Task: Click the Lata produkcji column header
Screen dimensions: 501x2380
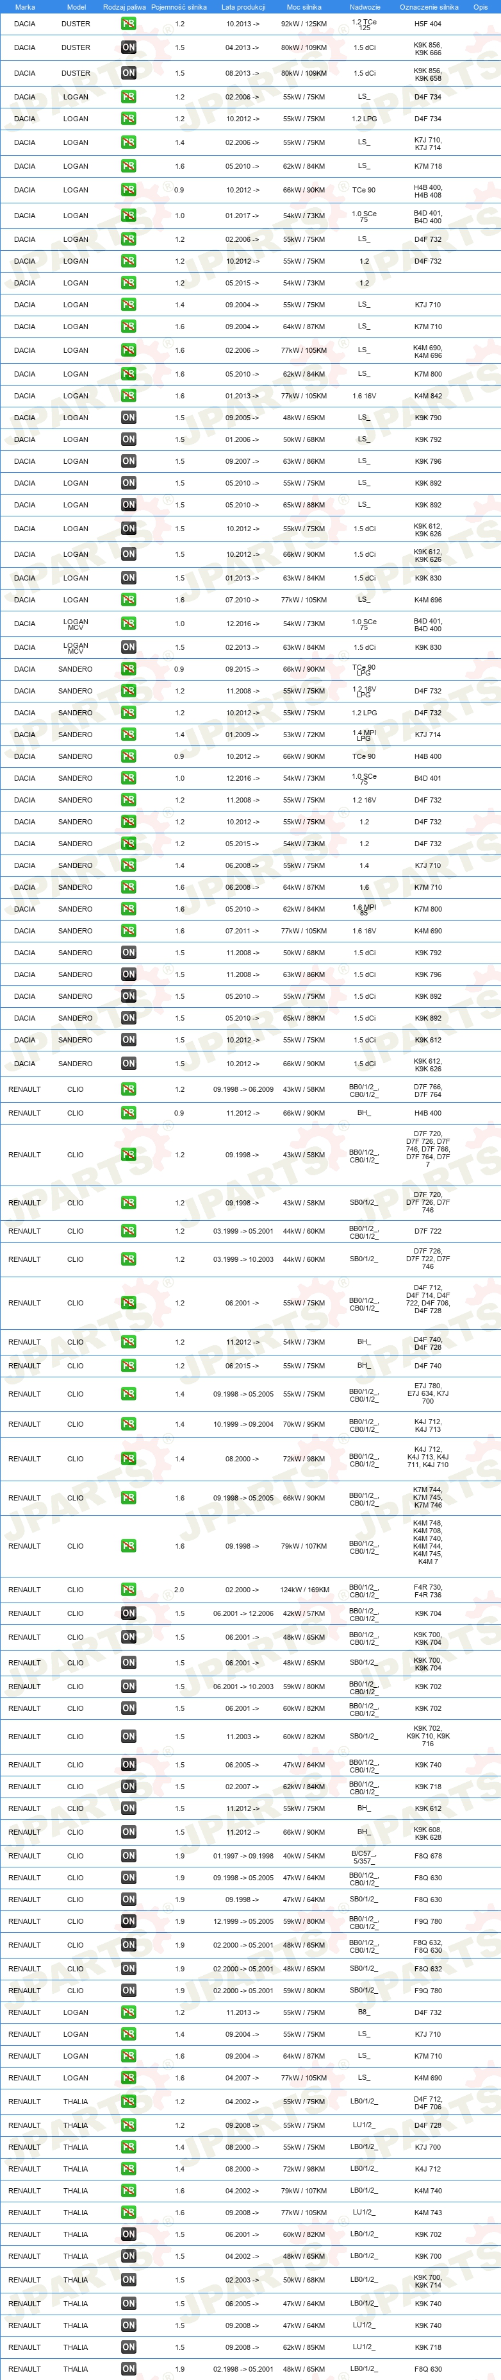Action: [x=243, y=6]
